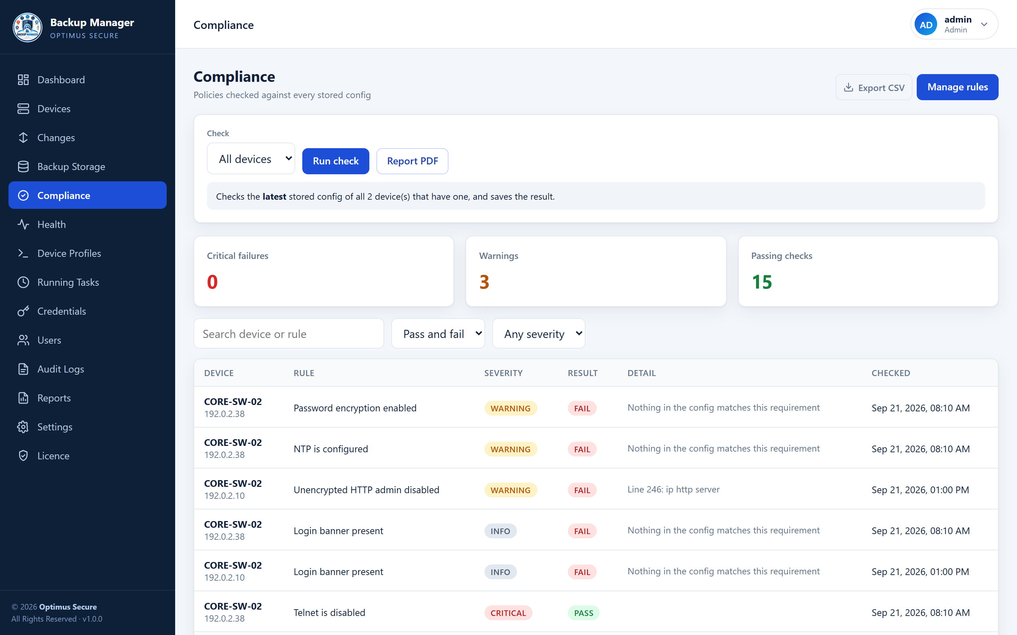
Task: Click the Run check button
Action: (x=335, y=161)
